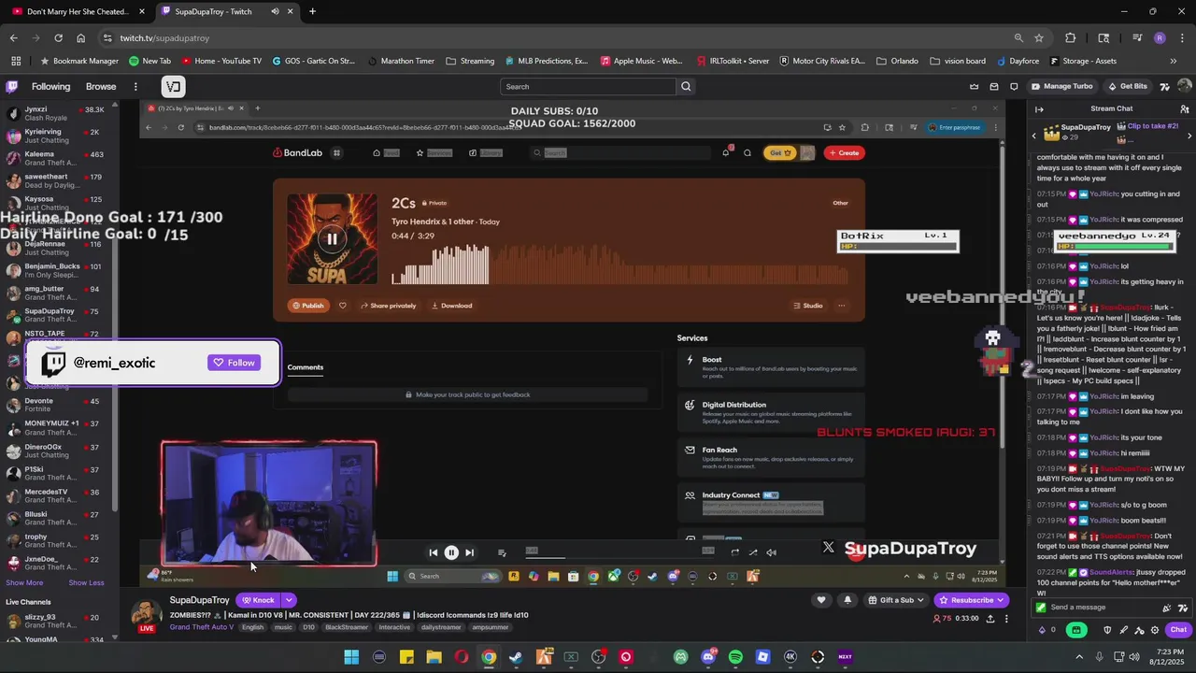1196x673 pixels.
Task: Expand the Gift a Sub dropdown
Action: [x=919, y=600]
